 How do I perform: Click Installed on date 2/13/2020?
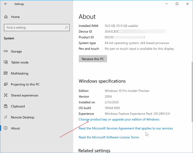[112, 102]
